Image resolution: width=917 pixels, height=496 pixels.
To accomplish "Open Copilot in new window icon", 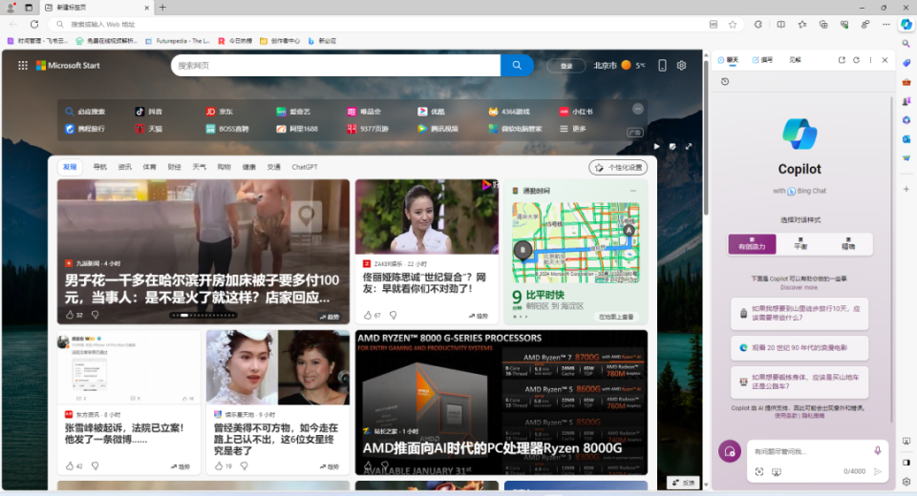I will [x=842, y=60].
